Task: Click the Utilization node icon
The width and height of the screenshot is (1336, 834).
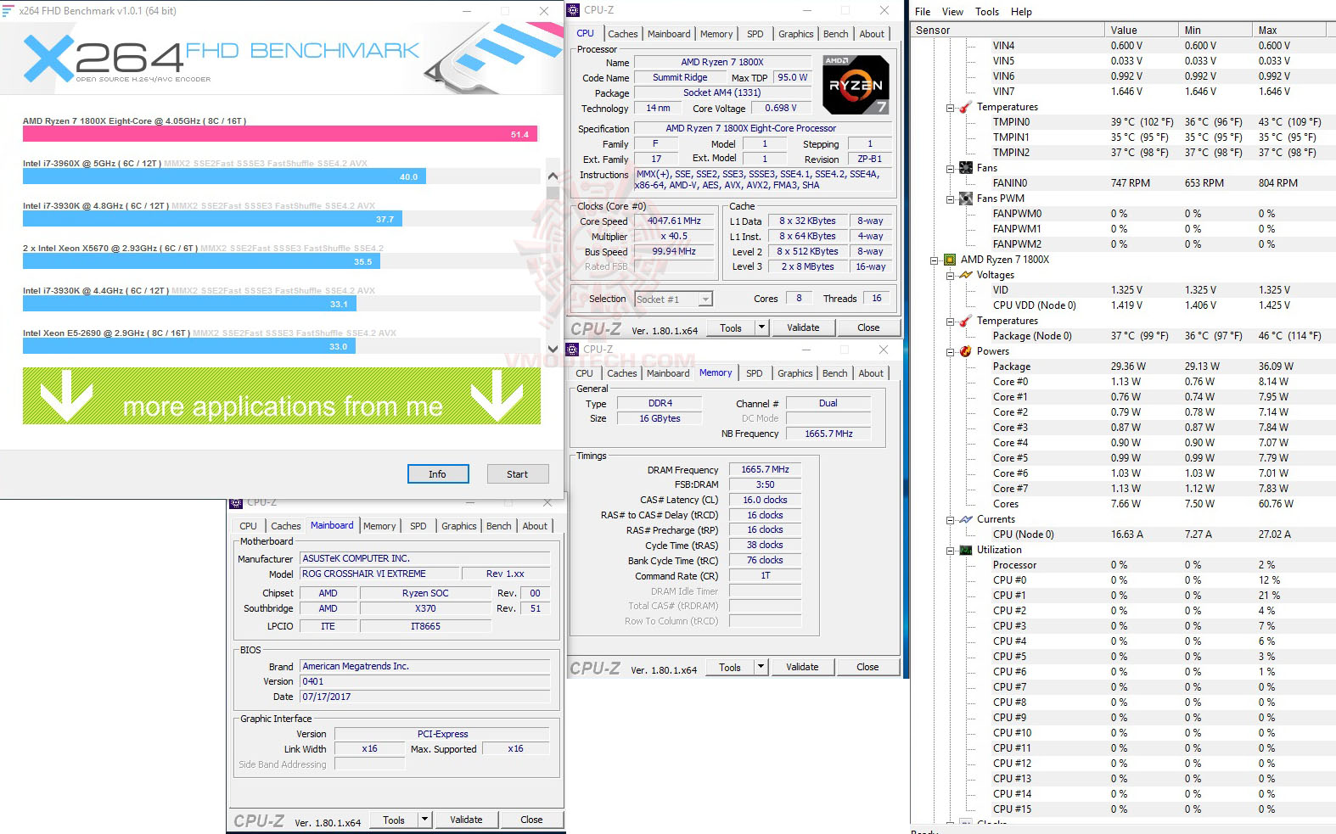Action: pyautogui.click(x=965, y=550)
